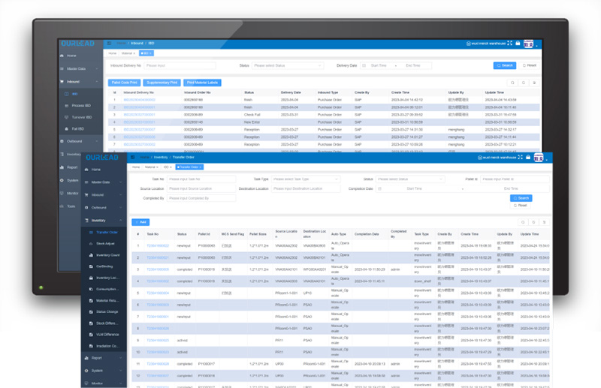Expand the System menu in front sidebar
601x388 pixels.
coord(104,370)
